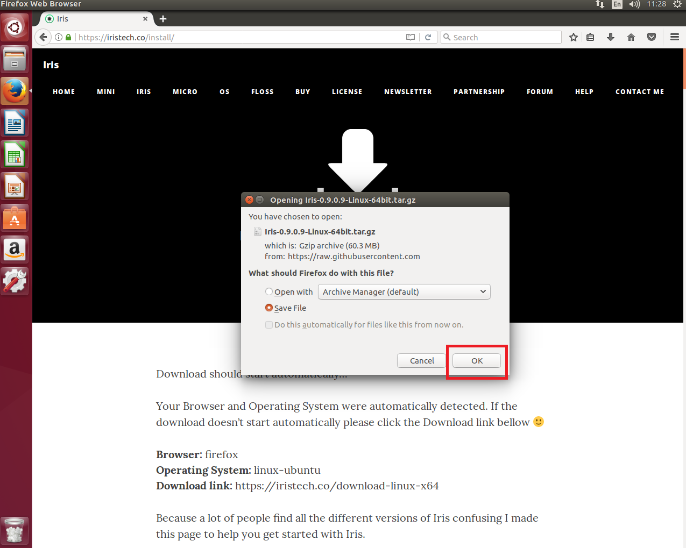Open the Trash in the dock

click(15, 530)
